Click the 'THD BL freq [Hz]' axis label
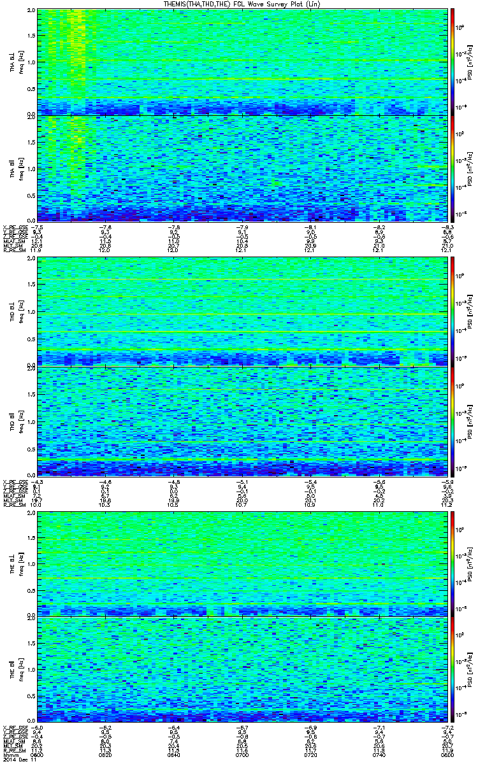Screen dimensions: 478x764 click(x=15, y=311)
